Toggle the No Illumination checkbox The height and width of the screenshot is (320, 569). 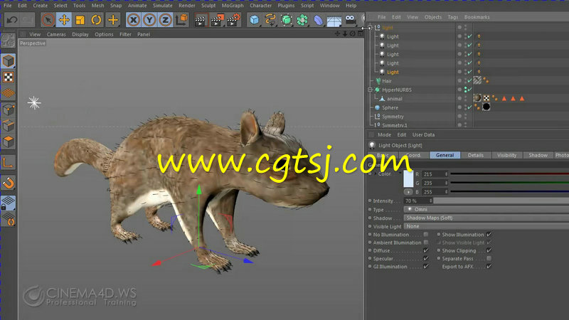tap(426, 235)
